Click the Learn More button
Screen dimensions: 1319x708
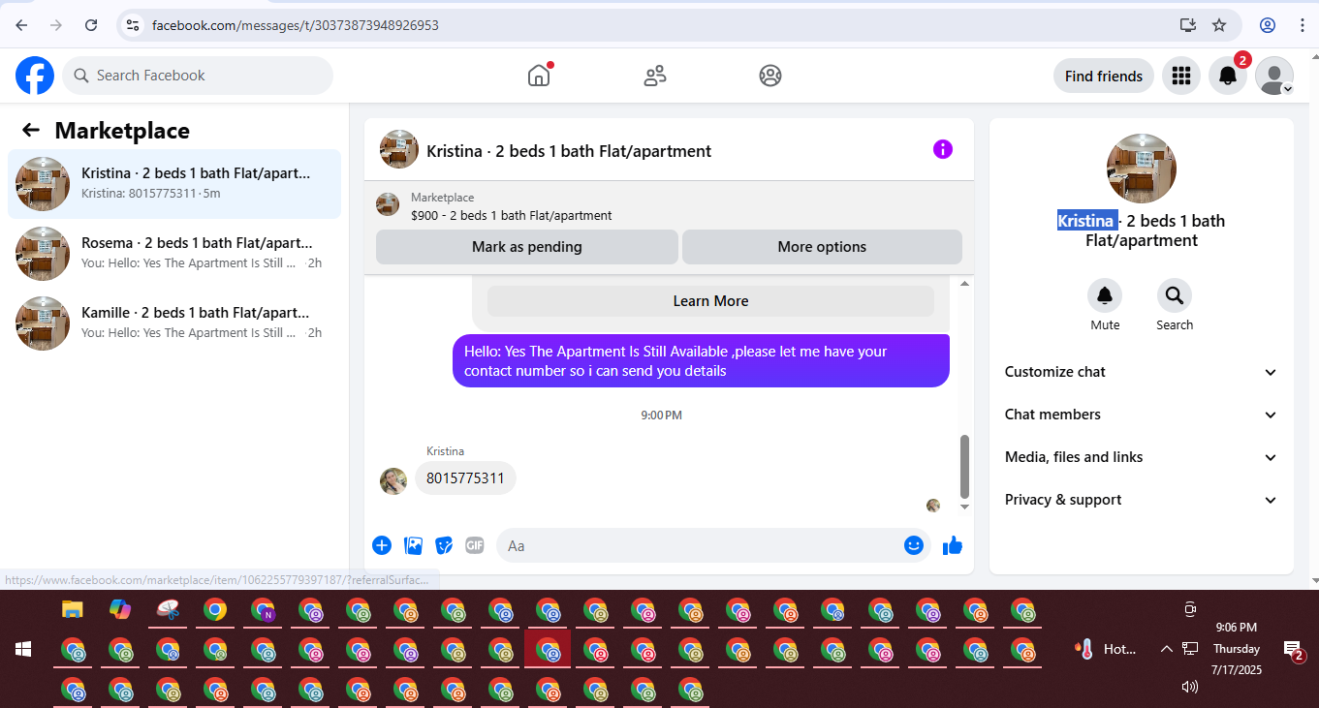point(710,301)
